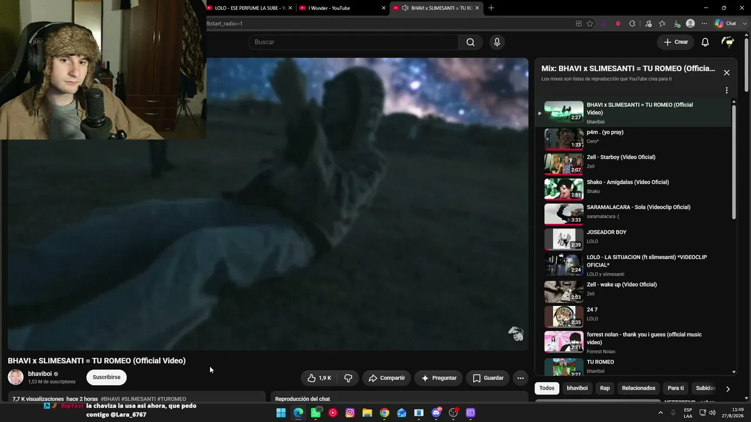Open the bhaviboi channel name link

[40, 374]
